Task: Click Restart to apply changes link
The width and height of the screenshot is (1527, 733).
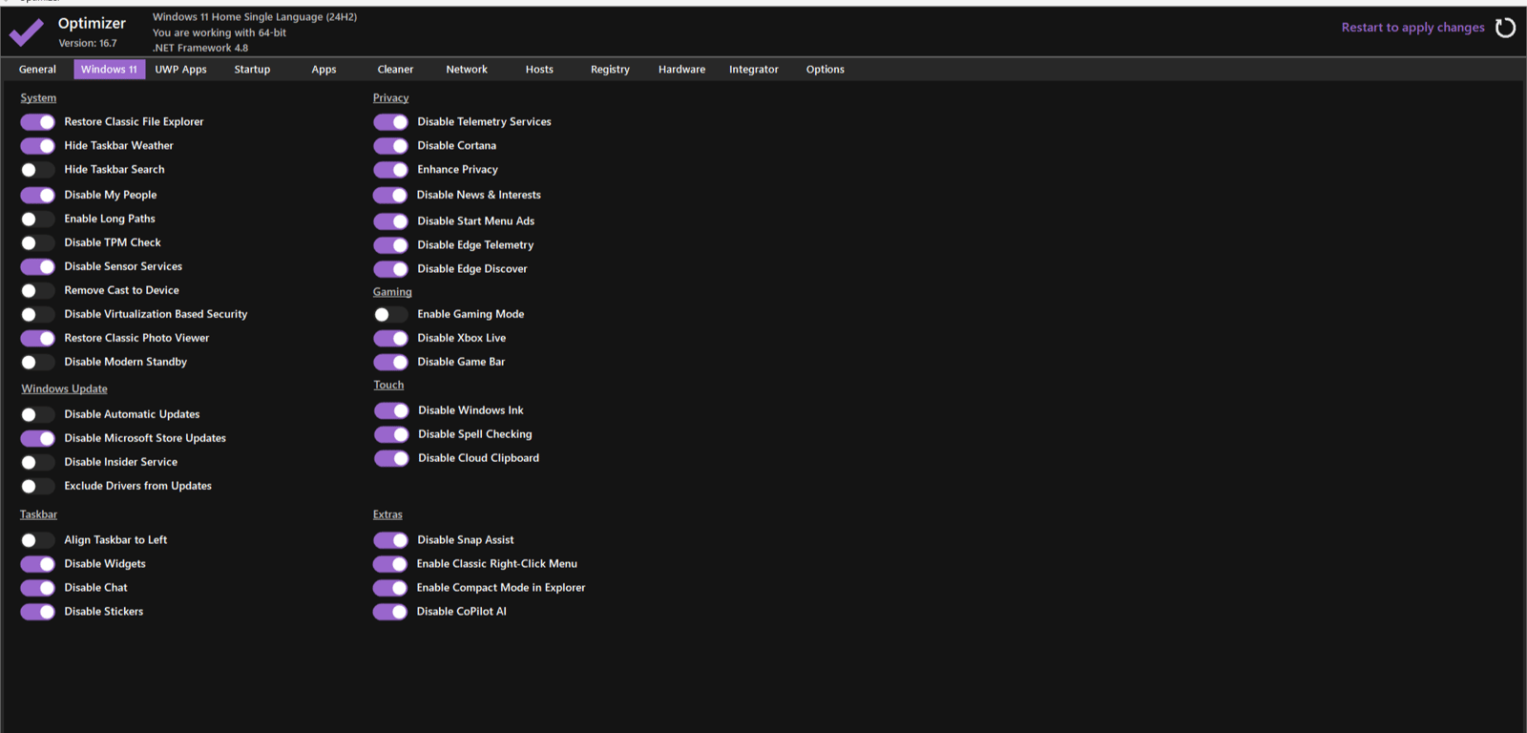Action: tap(1412, 28)
